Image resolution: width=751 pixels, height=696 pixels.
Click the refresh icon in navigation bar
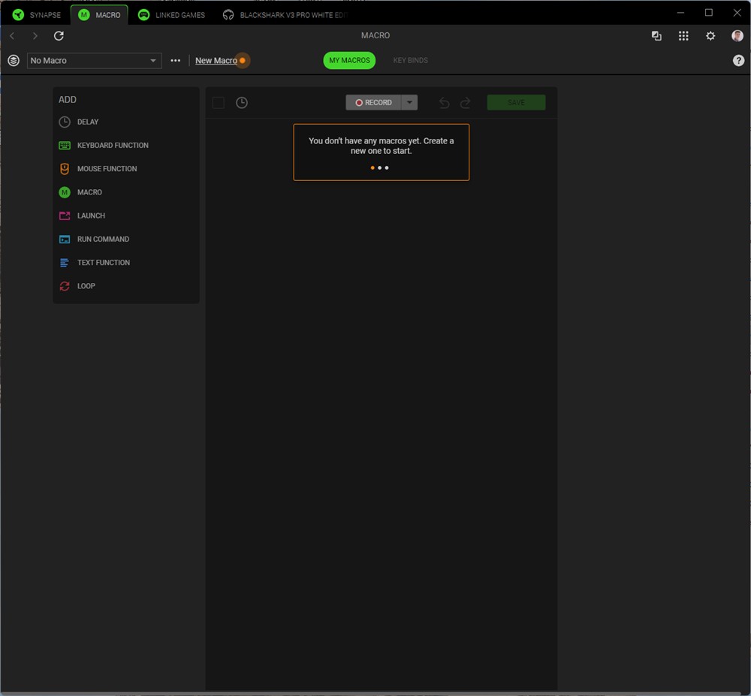tap(59, 36)
